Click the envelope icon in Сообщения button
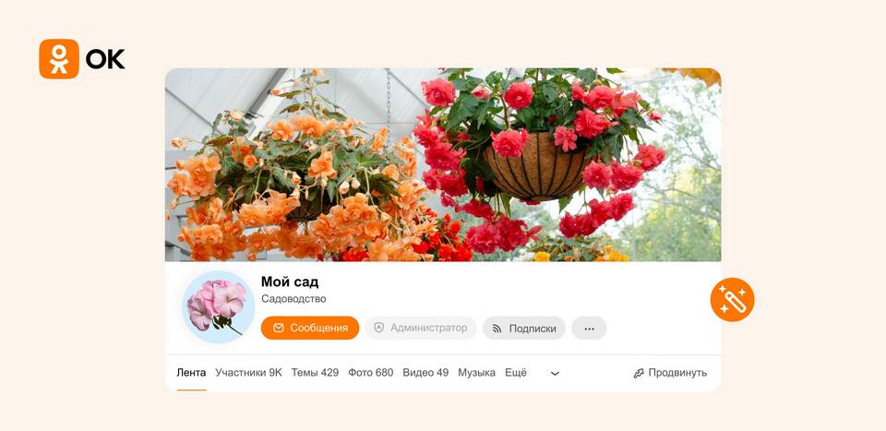886x431 pixels. [278, 329]
